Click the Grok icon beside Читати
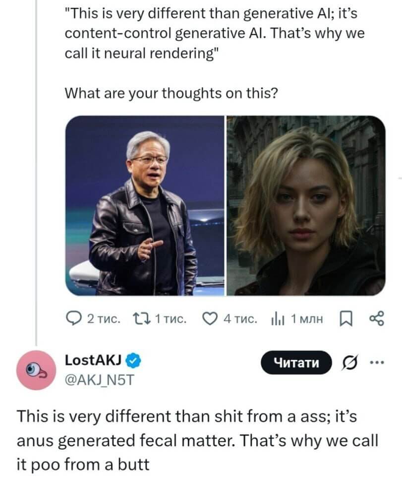Viewport: 402px width, 482px height. [x=347, y=363]
